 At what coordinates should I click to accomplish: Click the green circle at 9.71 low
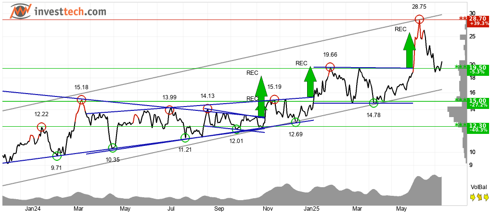pos(57,155)
